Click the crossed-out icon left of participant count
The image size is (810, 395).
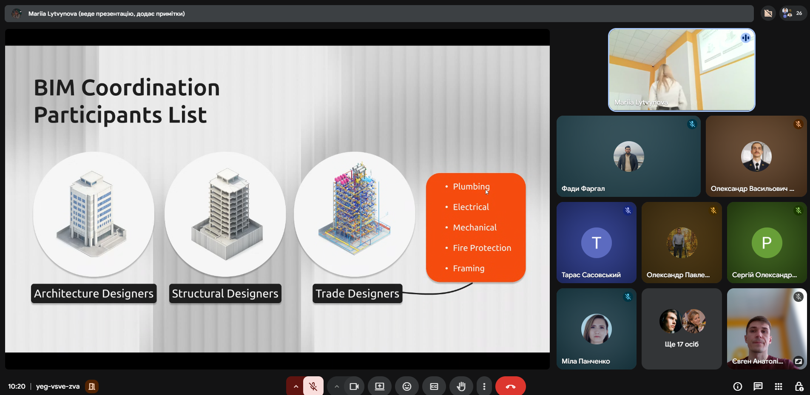[x=768, y=14]
